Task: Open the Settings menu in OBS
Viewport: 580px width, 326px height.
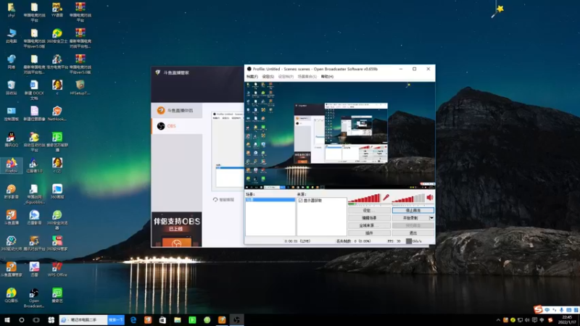Action: [x=268, y=77]
